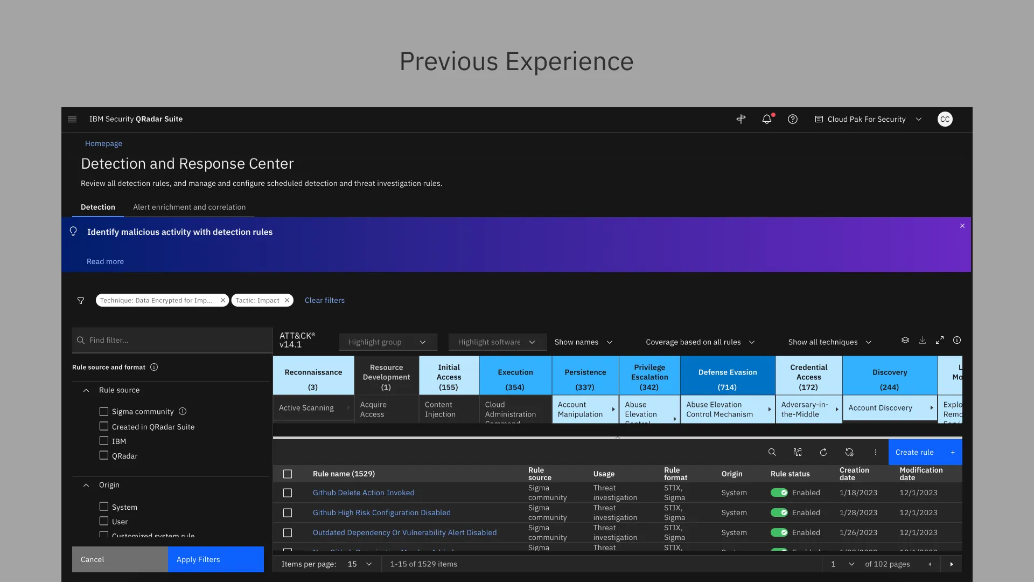
Task: Expand the ATT&CK matrix to full screen
Action: point(940,340)
